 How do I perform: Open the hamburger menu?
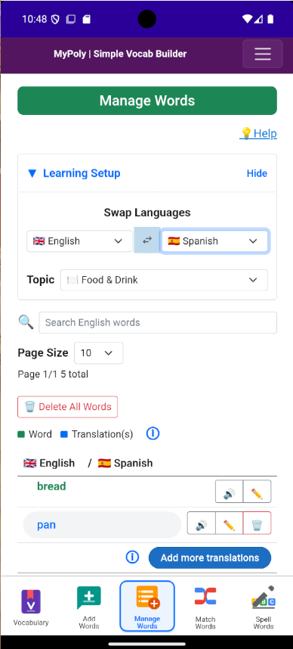tap(263, 54)
